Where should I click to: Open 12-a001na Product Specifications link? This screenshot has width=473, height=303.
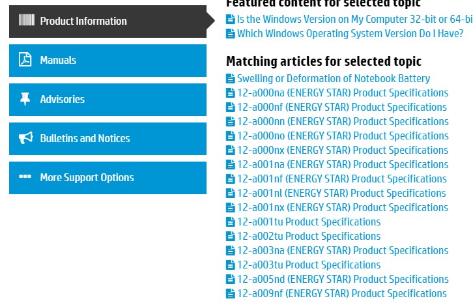tap(343, 164)
